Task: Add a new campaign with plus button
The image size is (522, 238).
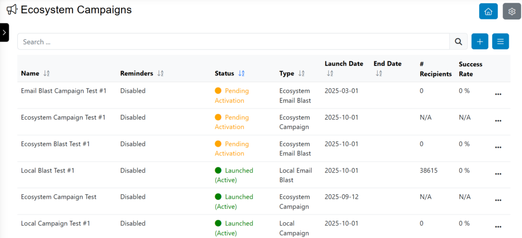Action: [480, 42]
